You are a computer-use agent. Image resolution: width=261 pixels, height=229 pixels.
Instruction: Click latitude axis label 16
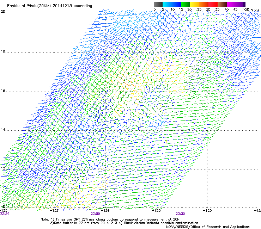tap(3, 91)
